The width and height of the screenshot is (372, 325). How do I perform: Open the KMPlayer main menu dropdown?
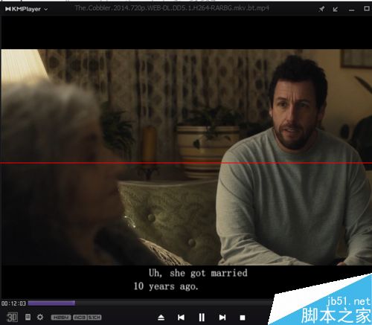coord(26,9)
